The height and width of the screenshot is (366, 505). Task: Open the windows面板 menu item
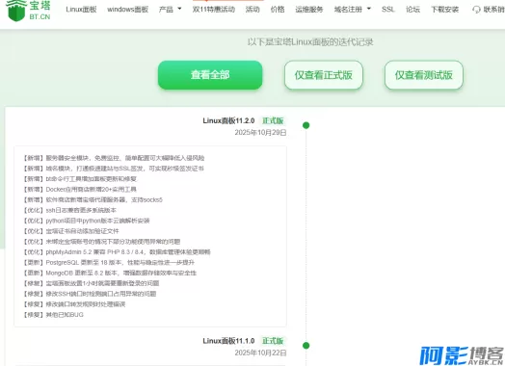(127, 10)
